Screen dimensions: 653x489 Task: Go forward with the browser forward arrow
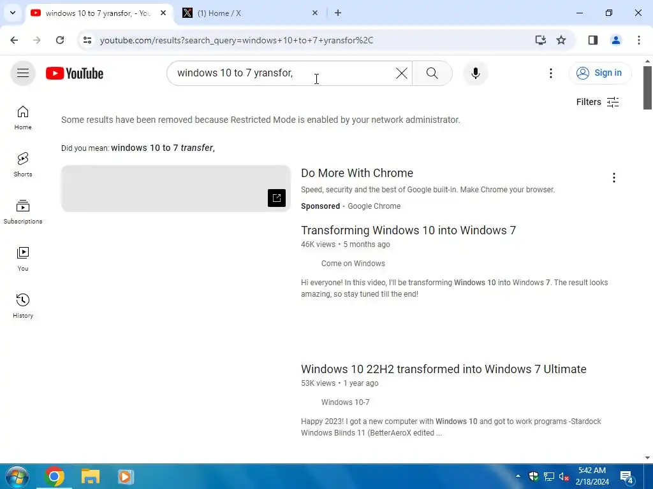[x=37, y=40]
